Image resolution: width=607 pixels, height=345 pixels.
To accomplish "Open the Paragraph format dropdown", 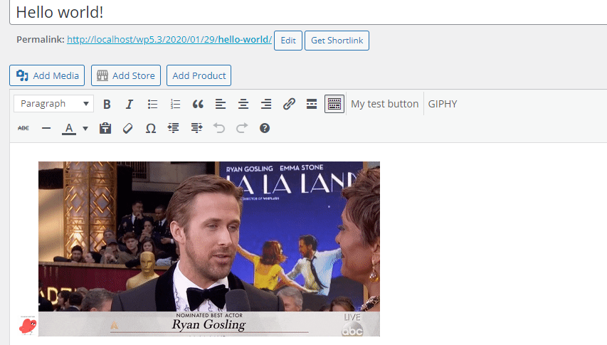I will tap(54, 104).
